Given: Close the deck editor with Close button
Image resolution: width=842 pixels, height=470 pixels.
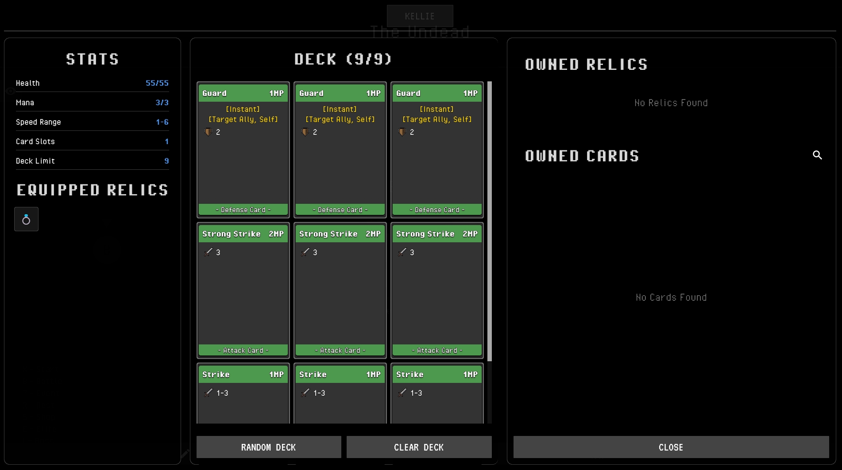Looking at the screenshot, I should click(671, 447).
